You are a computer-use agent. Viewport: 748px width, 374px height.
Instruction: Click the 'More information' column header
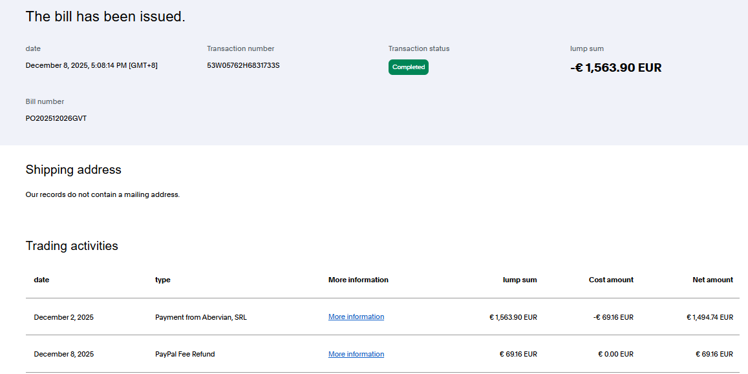coord(358,280)
